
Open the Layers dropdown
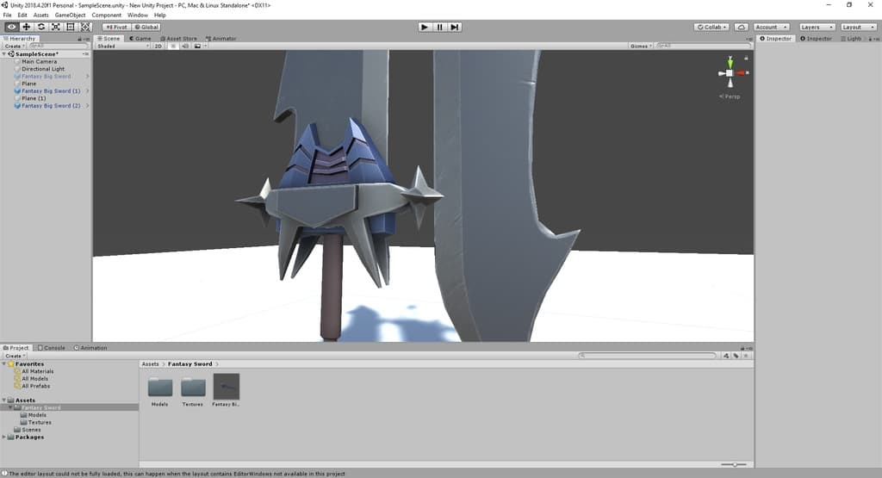pos(816,27)
